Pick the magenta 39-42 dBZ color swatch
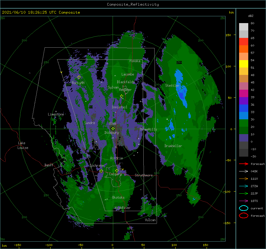This screenshot has height=249, width=266. 244,93
